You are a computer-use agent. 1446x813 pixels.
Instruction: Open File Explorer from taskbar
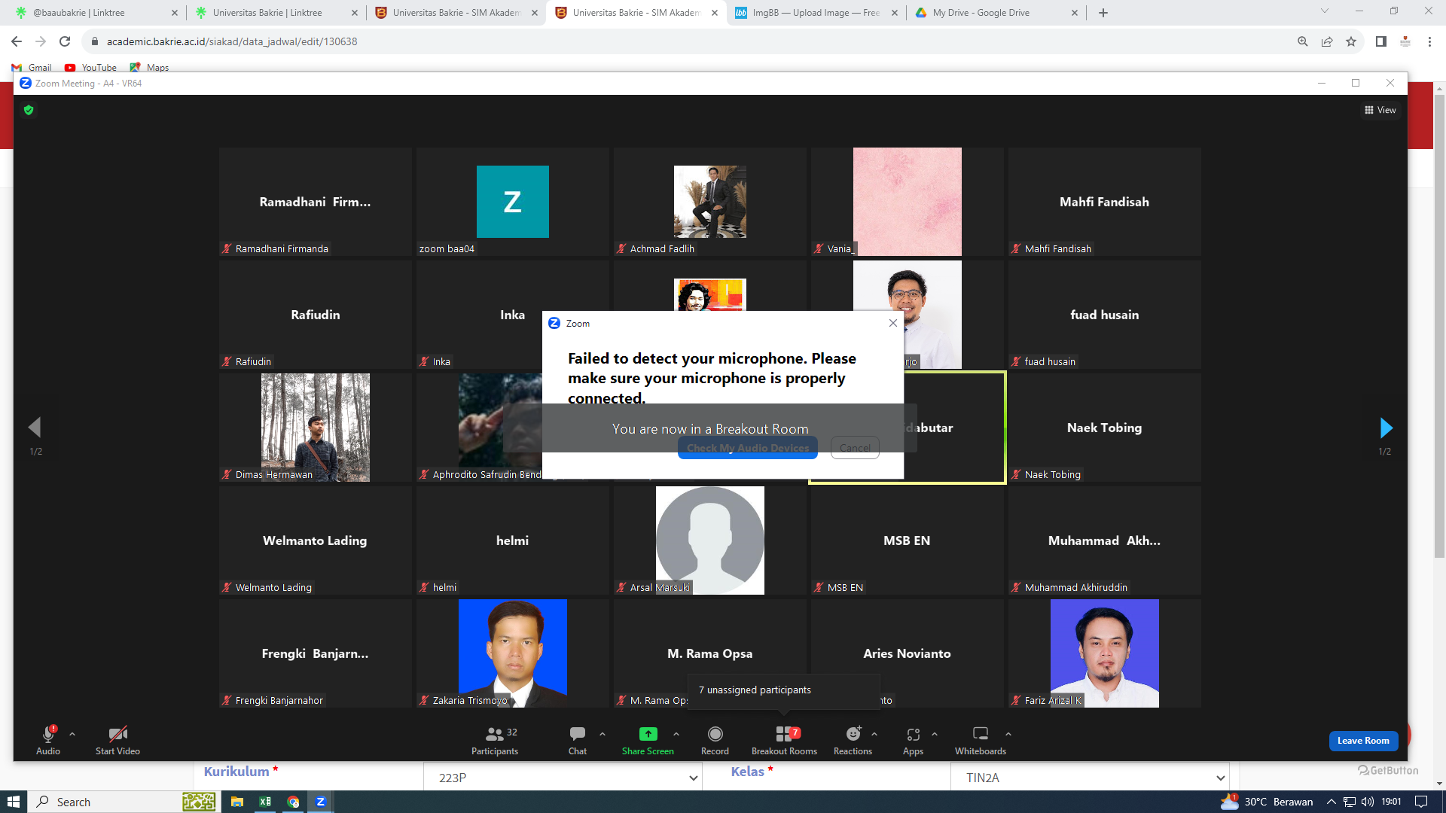(x=237, y=802)
